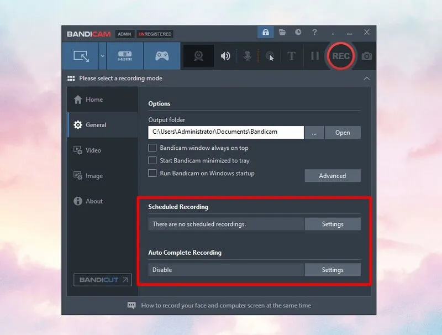442x335 pixels.
Task: Select the game recording mode gamepad icon
Action: [162, 56]
